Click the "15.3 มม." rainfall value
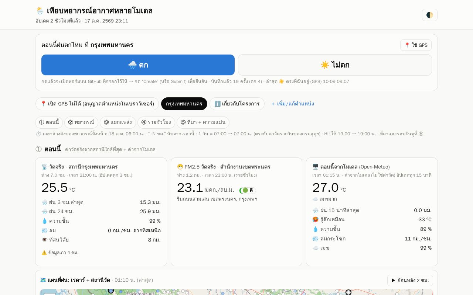 (x=150, y=202)
